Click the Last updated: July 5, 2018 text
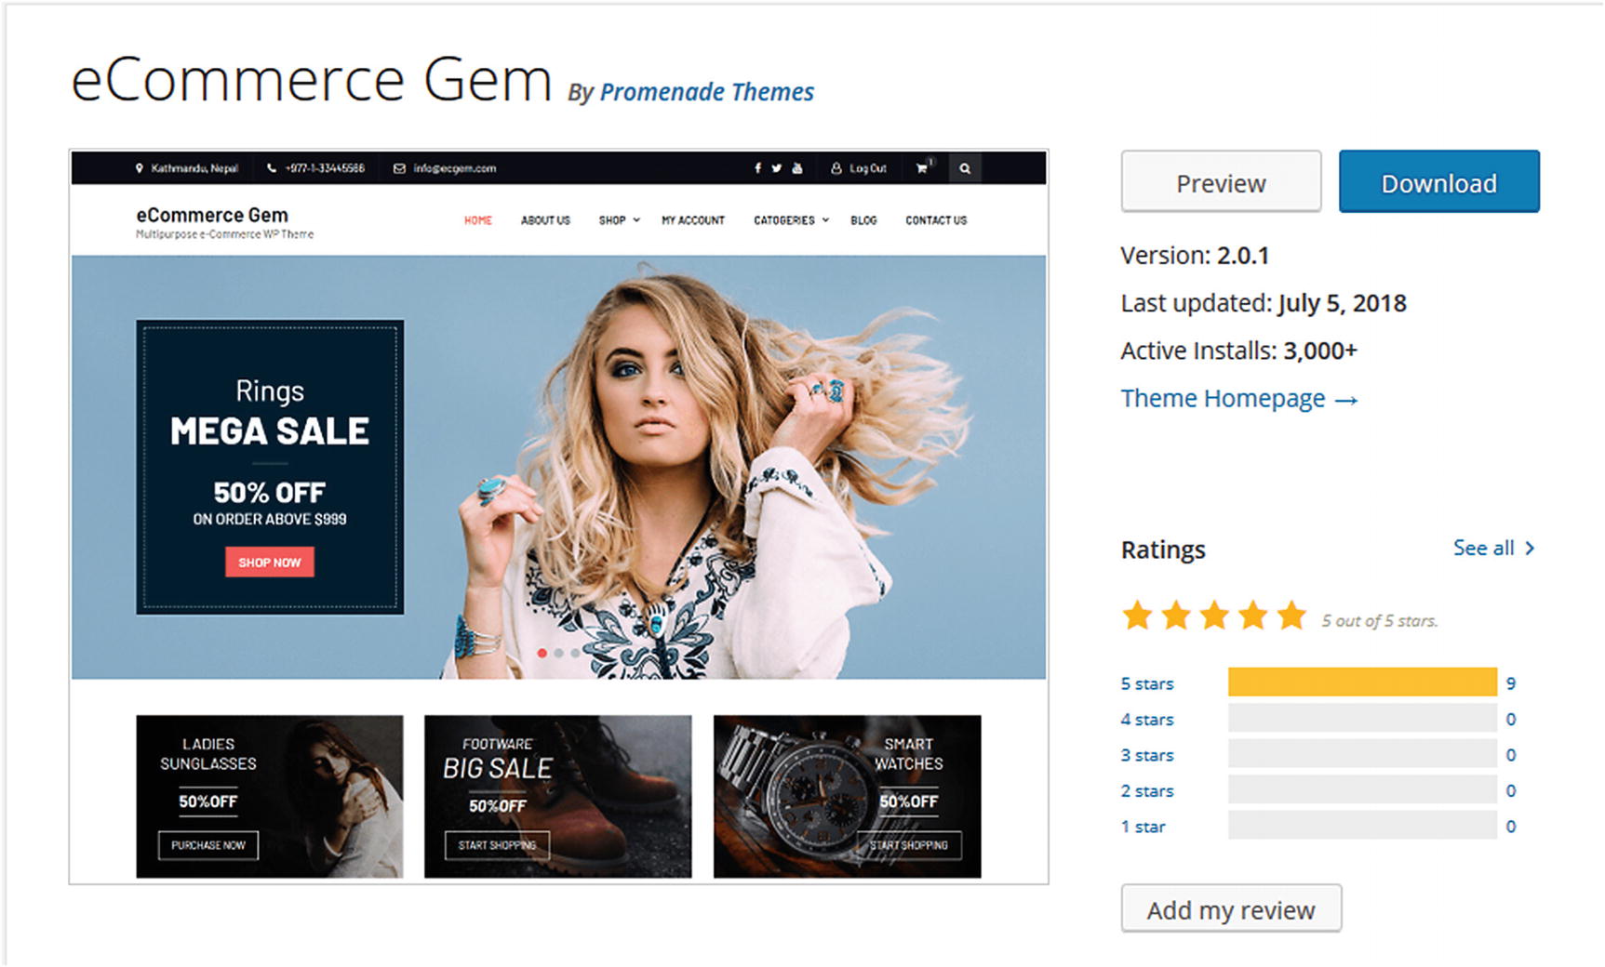 click(1264, 303)
